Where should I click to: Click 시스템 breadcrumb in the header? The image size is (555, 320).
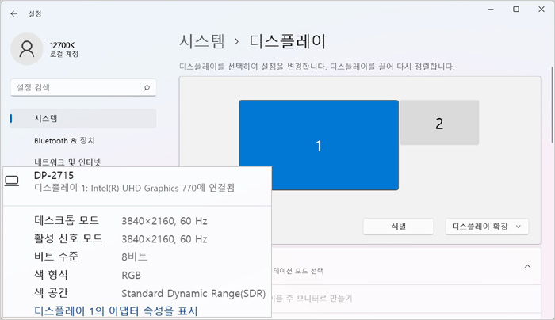[x=201, y=41]
